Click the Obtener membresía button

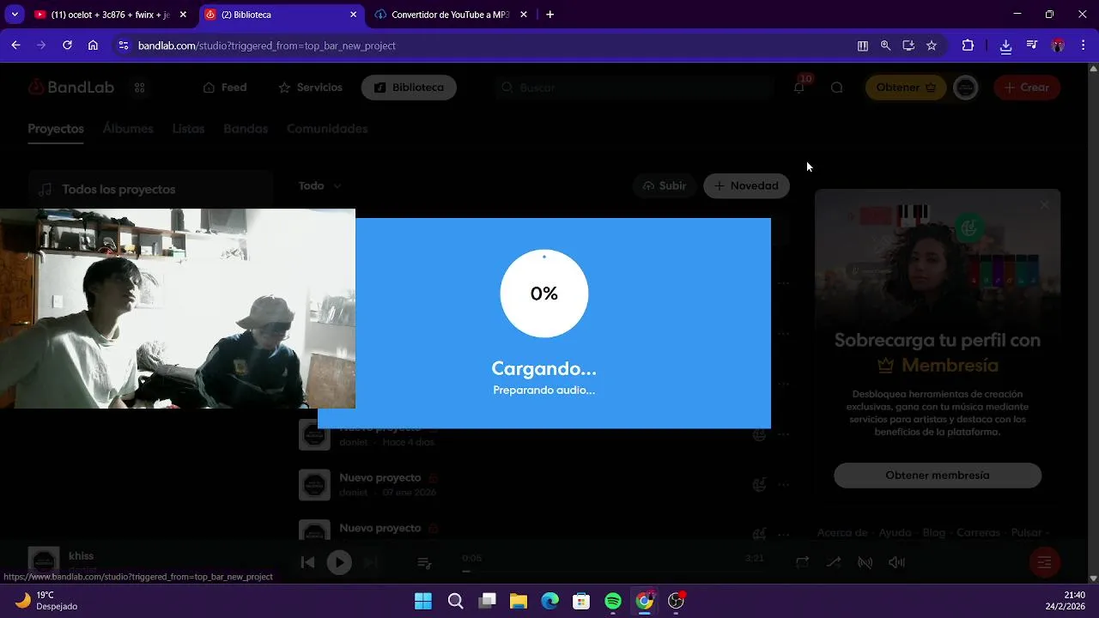coord(938,476)
